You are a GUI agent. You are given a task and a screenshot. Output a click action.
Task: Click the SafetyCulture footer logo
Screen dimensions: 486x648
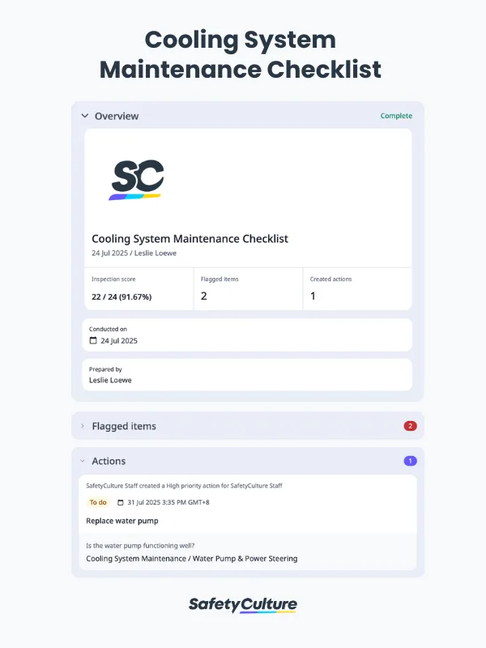tap(243, 604)
